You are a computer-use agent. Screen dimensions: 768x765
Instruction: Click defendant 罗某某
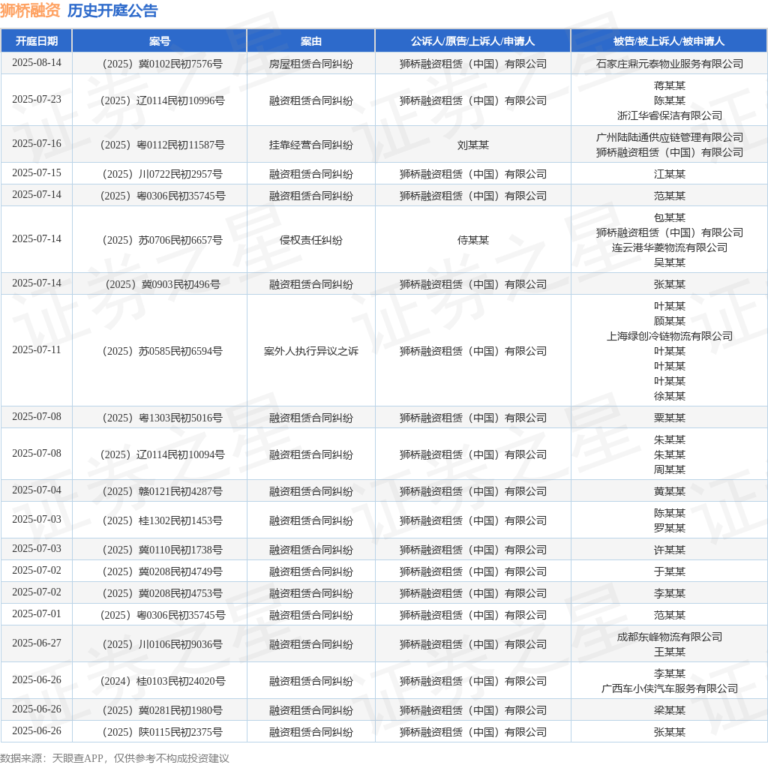pyautogui.click(x=669, y=528)
